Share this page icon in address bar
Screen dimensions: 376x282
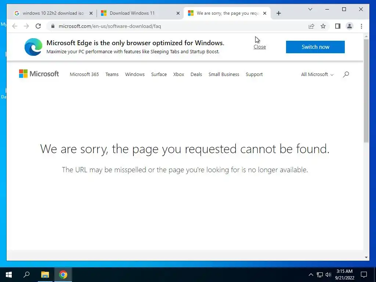pos(311,26)
